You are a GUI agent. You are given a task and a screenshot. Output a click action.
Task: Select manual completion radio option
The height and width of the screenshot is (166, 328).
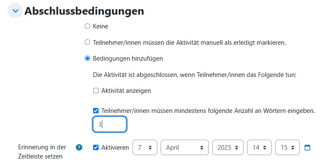[x=87, y=42]
